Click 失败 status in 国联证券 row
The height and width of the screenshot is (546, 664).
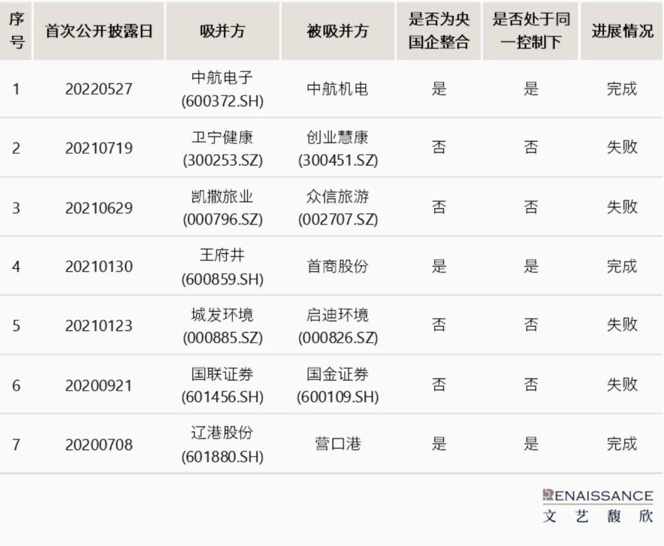[x=622, y=384]
